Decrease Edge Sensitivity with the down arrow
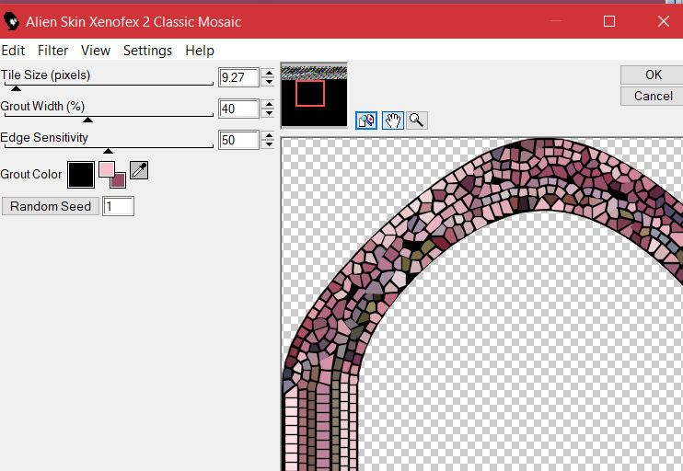 click(269, 144)
